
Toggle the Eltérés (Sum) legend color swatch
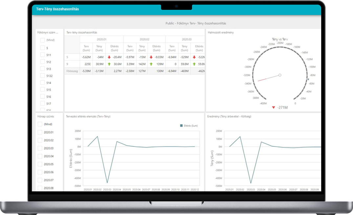[182, 126]
